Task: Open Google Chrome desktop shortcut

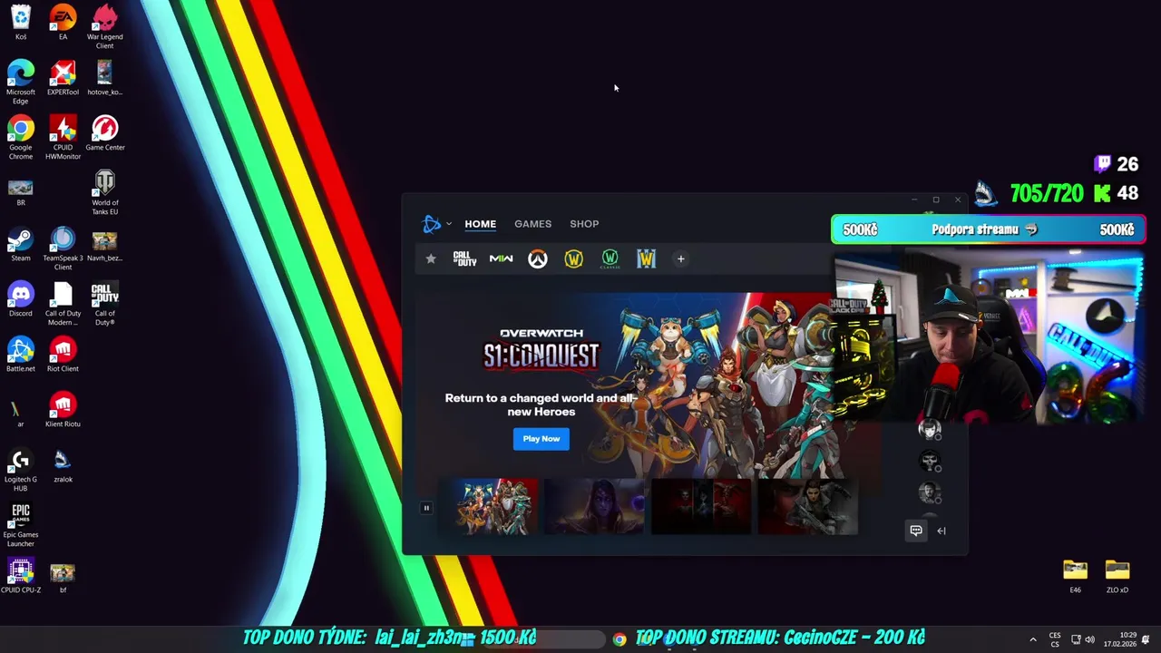Action: coord(21,137)
